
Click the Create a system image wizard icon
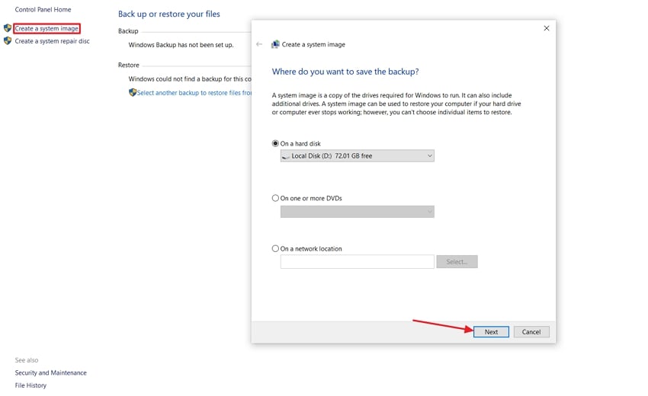pos(275,44)
